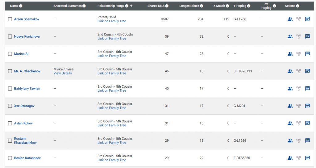Click Link on Family Tree for Nusya Kunizheva
The width and height of the screenshot is (316, 168).
pos(112,39)
